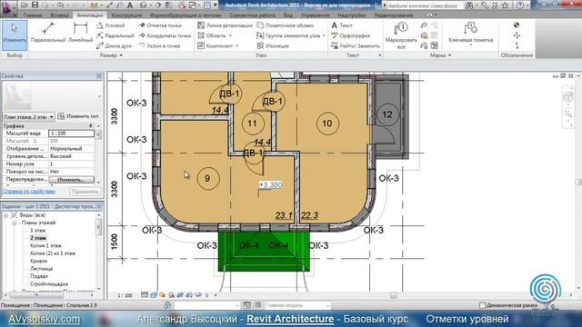Screen dimensions: 582x327
Task: Start the Линия детализации tool
Action: coord(225,25)
